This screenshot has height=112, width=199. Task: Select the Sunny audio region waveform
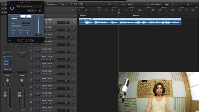point(130,22)
